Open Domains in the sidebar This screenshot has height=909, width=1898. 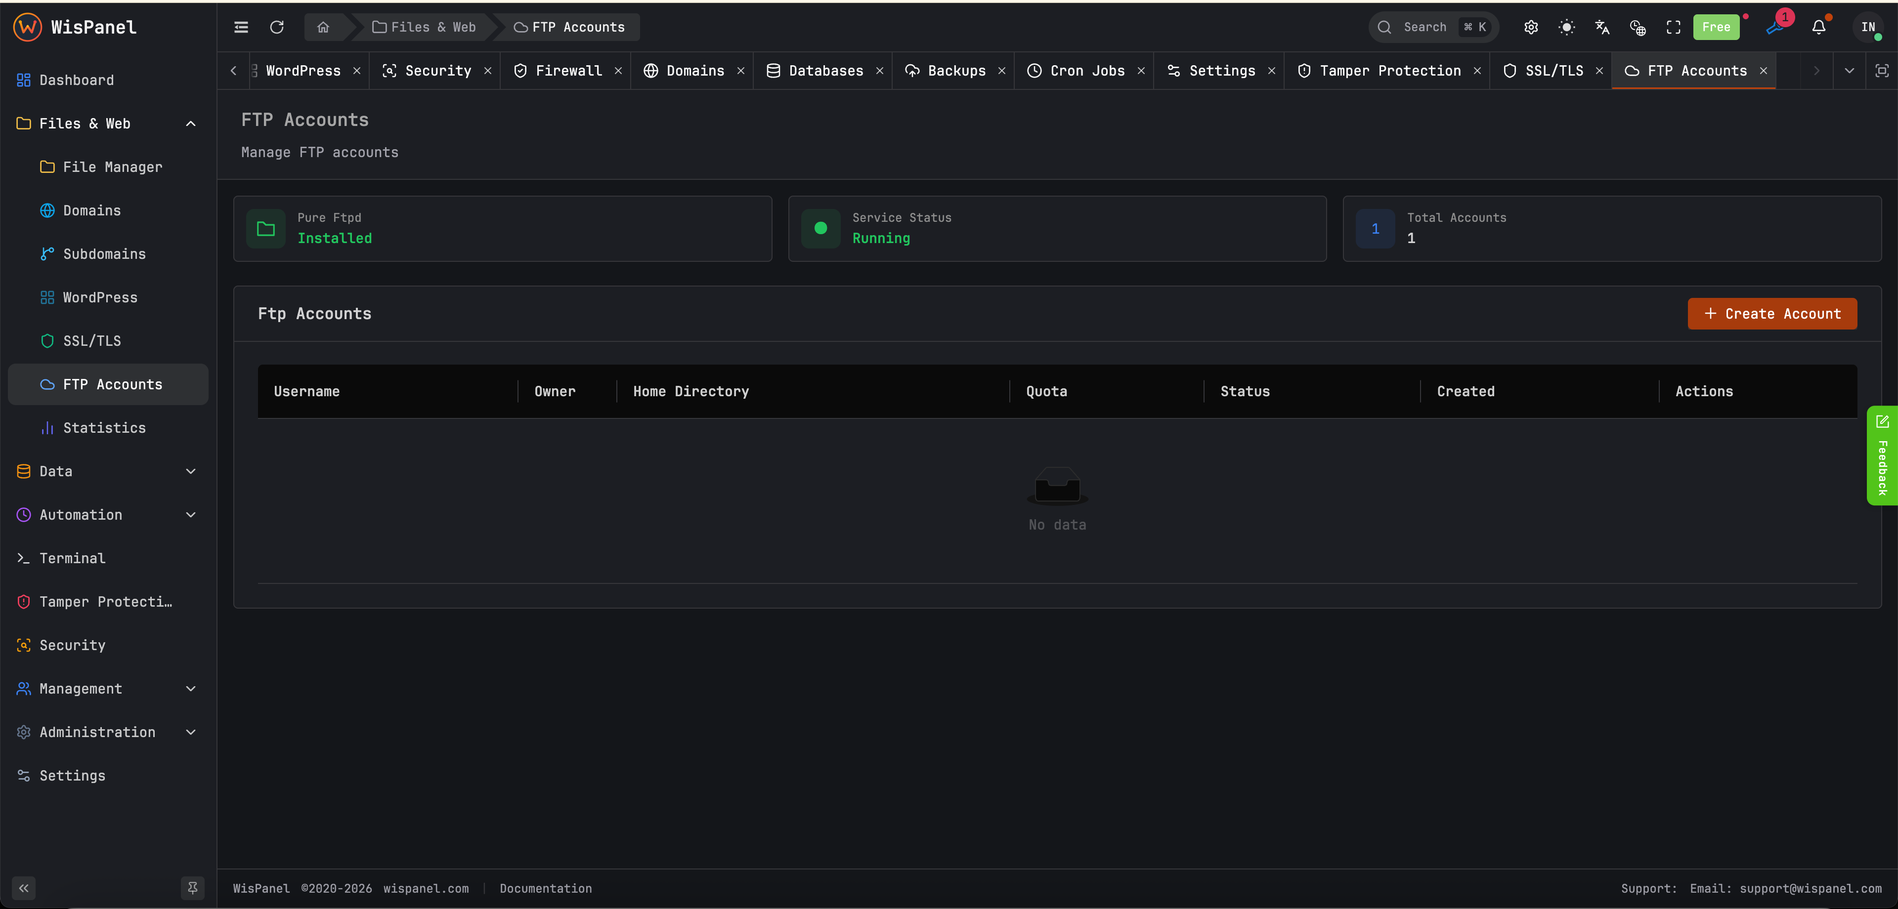click(x=108, y=210)
